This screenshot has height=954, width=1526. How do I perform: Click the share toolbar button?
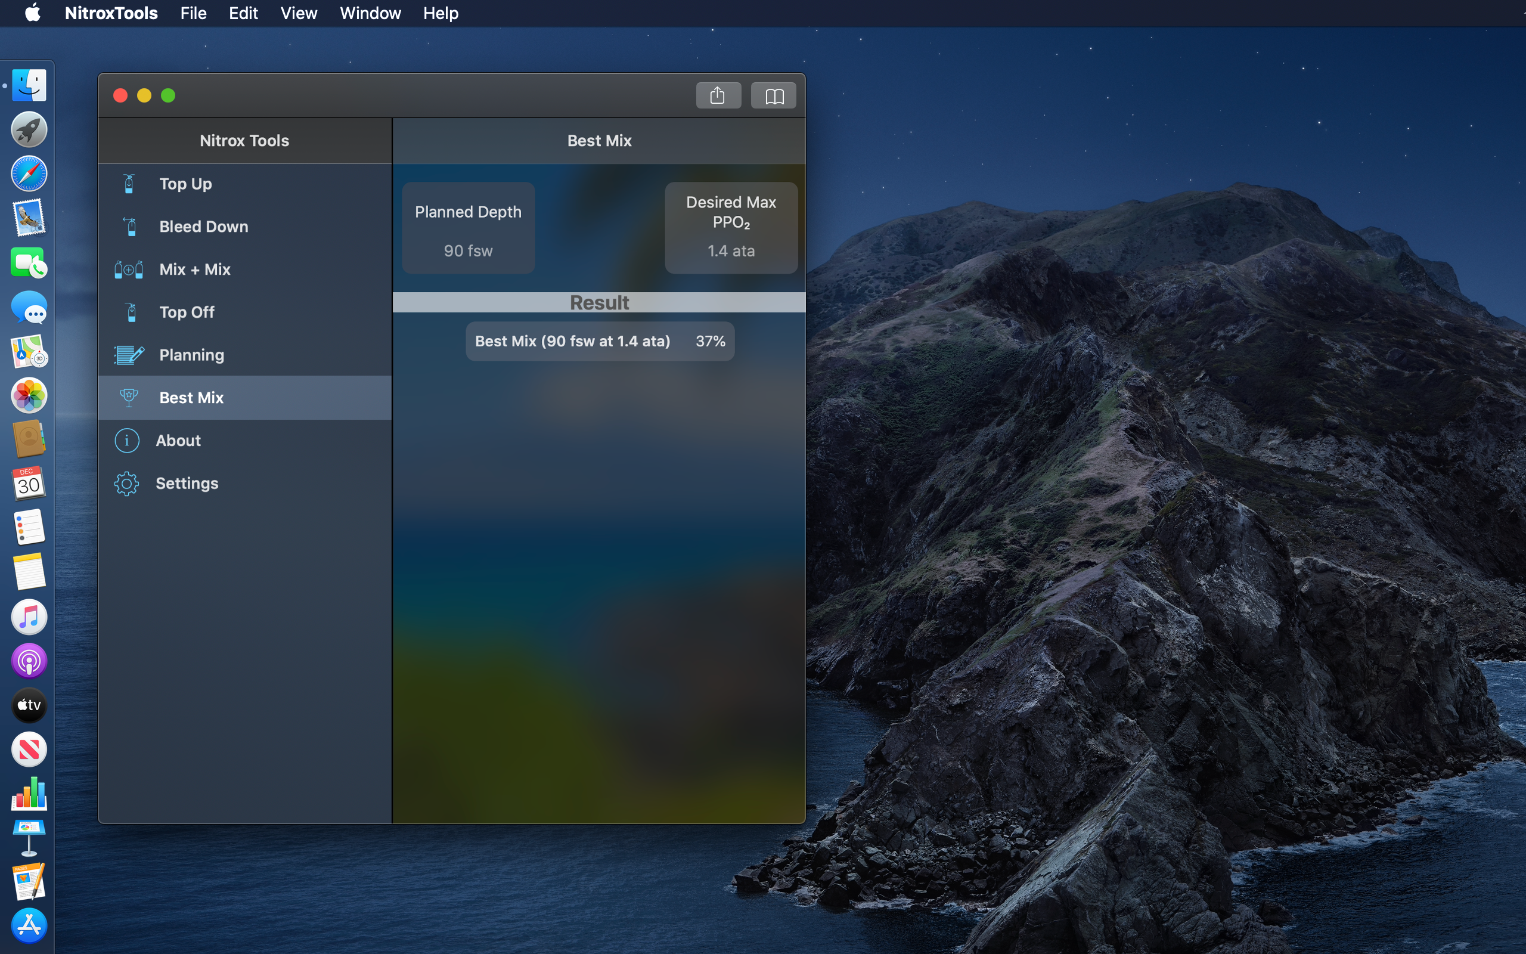coord(718,95)
